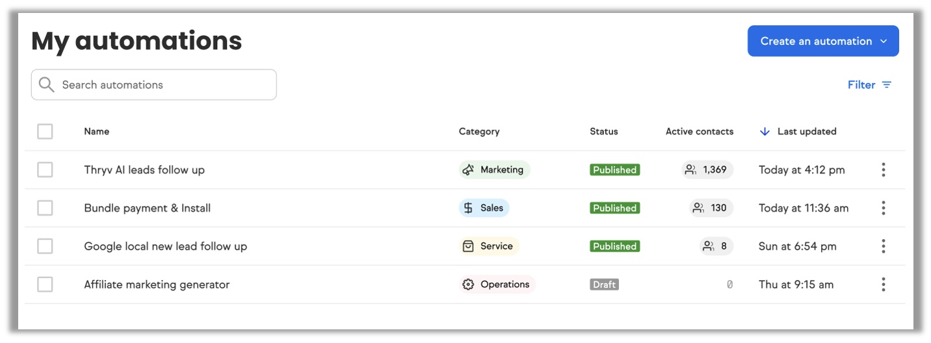Screen dimensions: 931x343
Task: Tick the Bundle payment & Install checkbox
Action: (45, 209)
